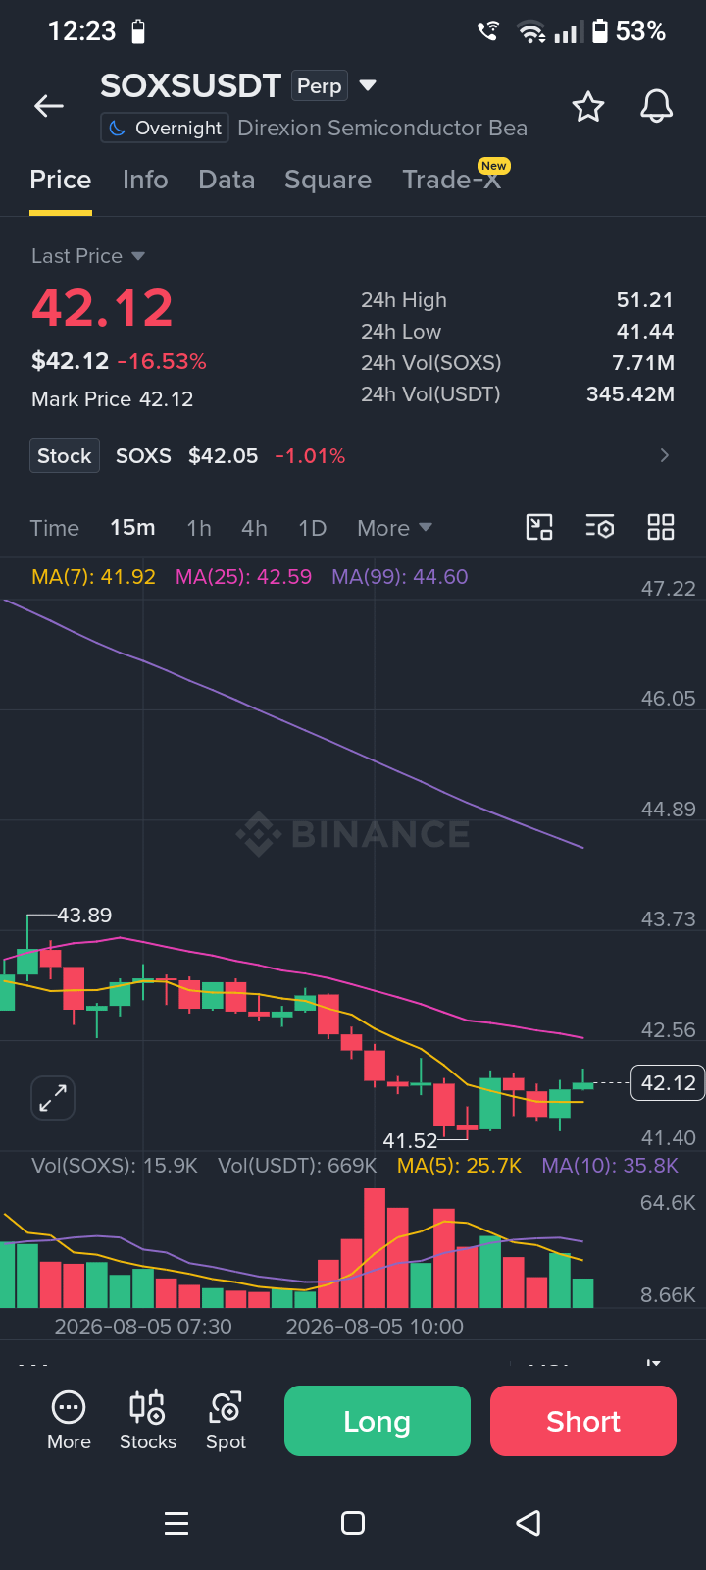The image size is (706, 1570).
Task: Tap the Stock label badge
Action: pyautogui.click(x=65, y=455)
